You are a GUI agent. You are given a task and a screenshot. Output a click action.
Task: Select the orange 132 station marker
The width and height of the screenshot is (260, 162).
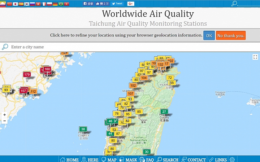(160, 65)
